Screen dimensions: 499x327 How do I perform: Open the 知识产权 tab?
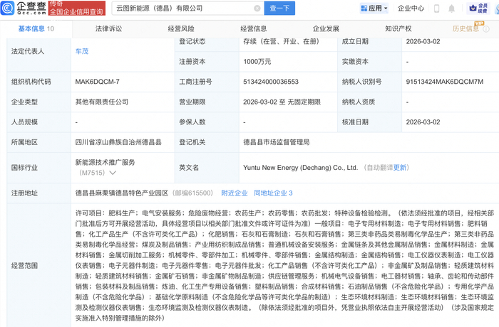(x=398, y=28)
